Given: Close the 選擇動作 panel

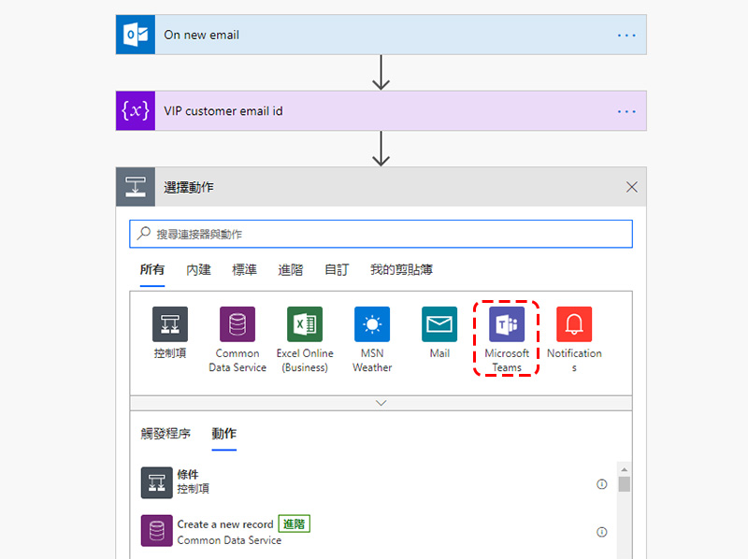Looking at the screenshot, I should click(x=632, y=187).
